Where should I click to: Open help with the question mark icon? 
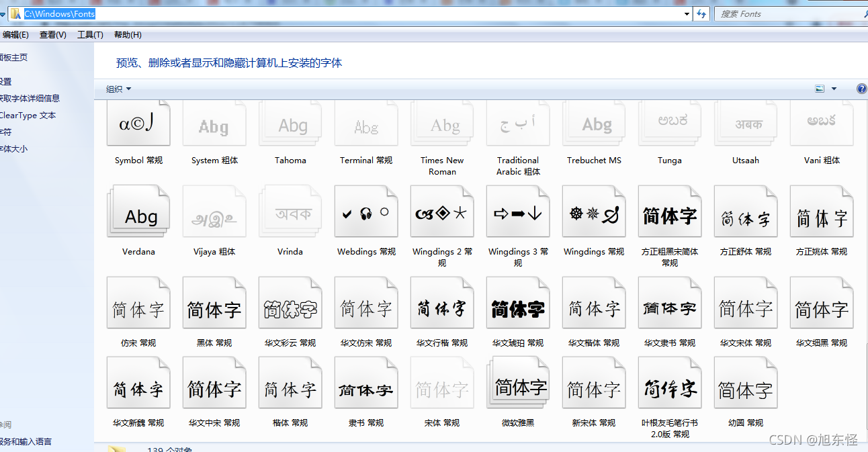coord(862,89)
